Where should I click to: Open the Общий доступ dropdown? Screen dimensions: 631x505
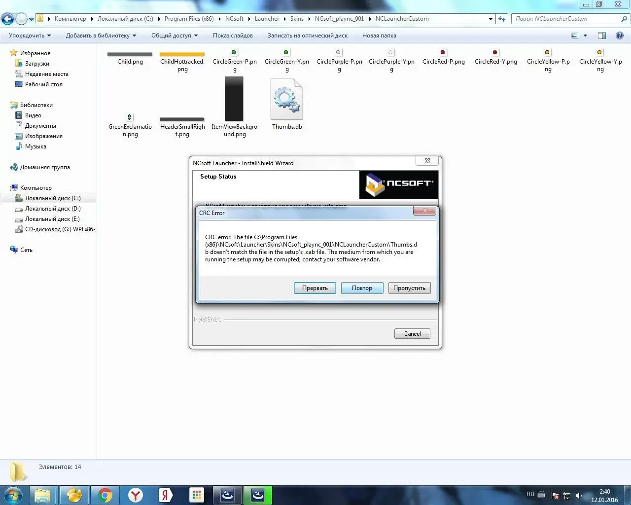point(175,36)
